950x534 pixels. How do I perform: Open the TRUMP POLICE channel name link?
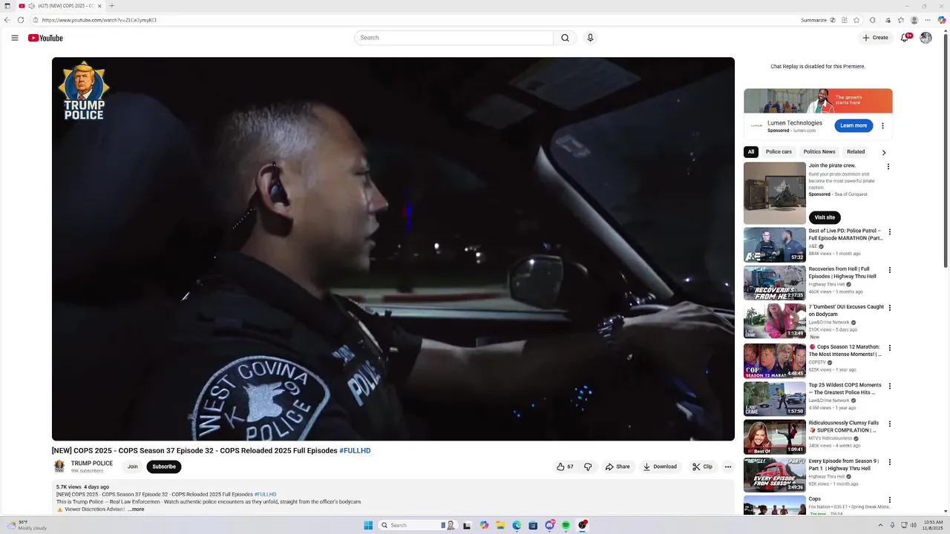92,464
